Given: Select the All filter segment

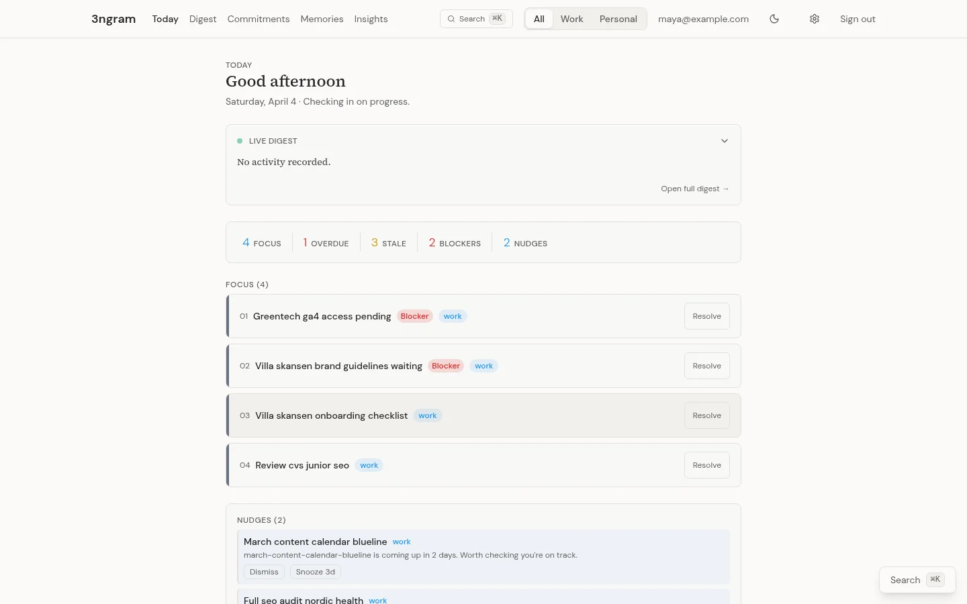Looking at the screenshot, I should [539, 19].
